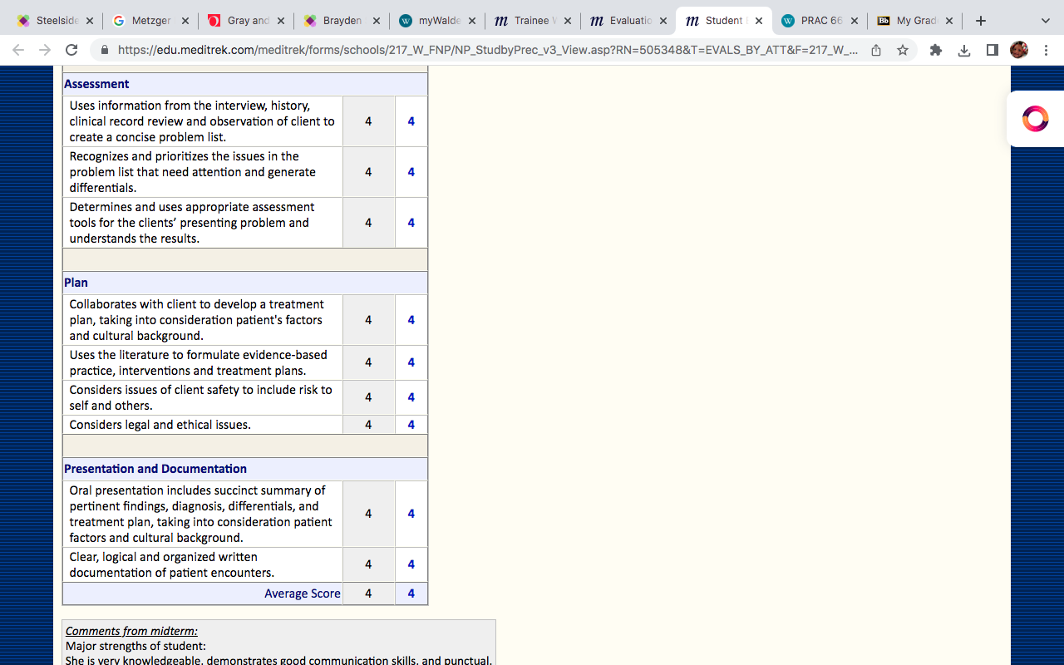Viewport: 1064px width, 665px height.
Task: Click the floating colorful ring widget
Action: pyautogui.click(x=1035, y=119)
